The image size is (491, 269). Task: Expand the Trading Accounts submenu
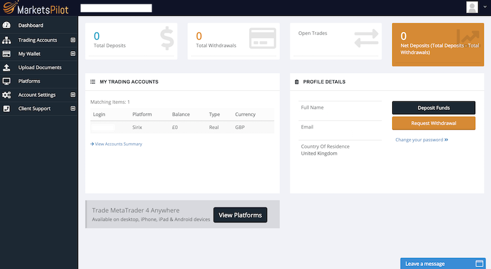point(72,40)
